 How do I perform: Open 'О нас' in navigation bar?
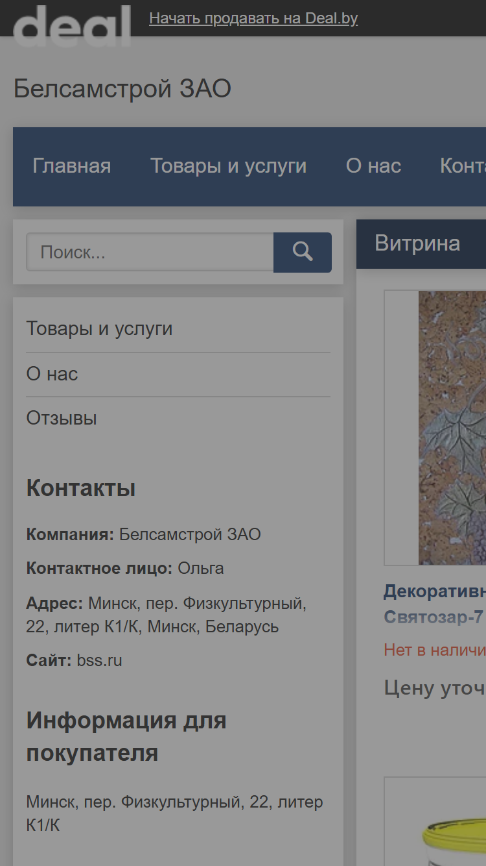374,166
